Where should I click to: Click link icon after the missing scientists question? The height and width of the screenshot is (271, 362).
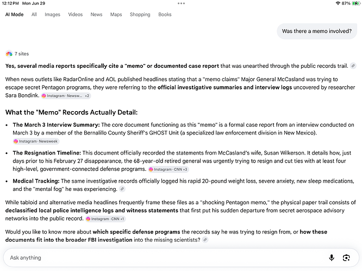pos(205,240)
